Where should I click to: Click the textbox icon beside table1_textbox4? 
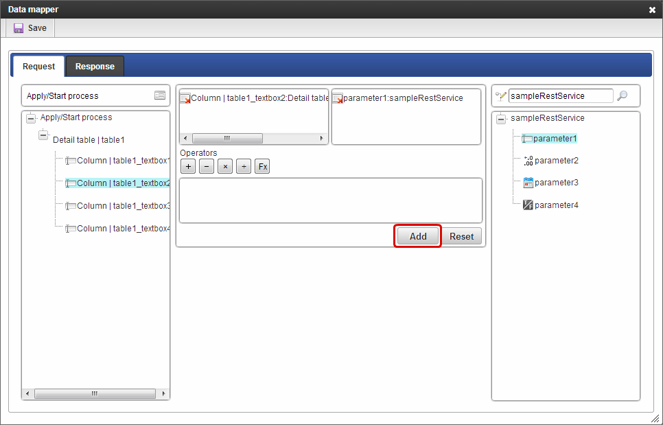pyautogui.click(x=71, y=229)
